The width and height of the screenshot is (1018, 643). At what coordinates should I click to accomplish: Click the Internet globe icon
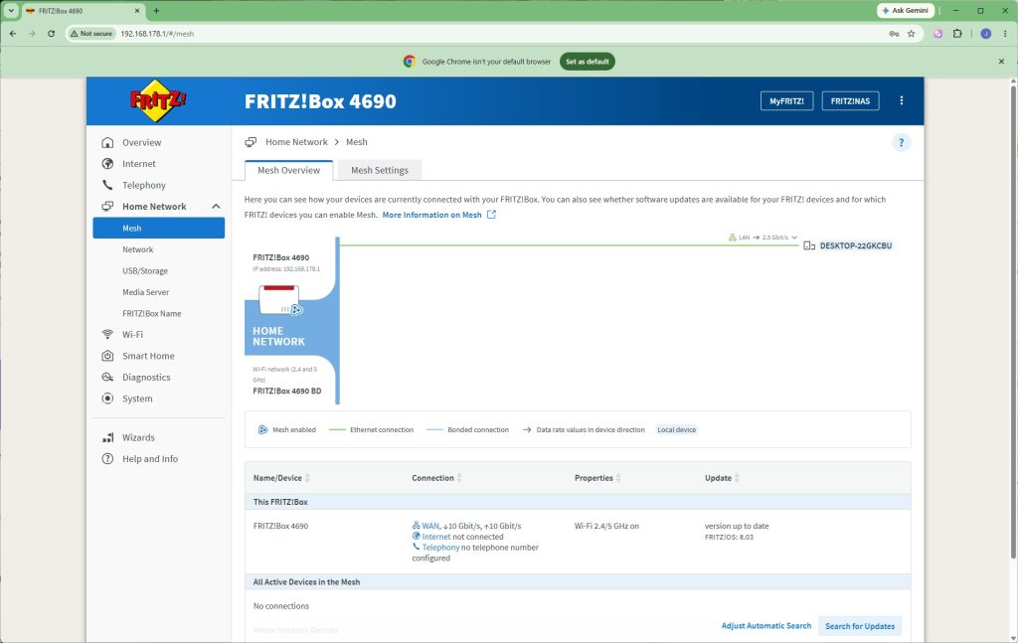pyautogui.click(x=107, y=164)
